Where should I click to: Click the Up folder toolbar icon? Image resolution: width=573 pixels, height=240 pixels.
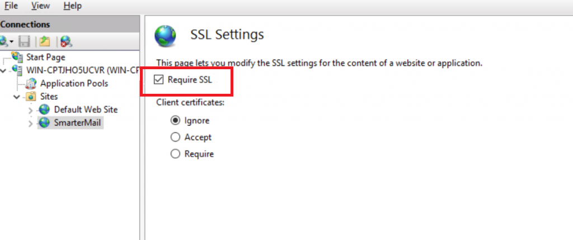coord(45,41)
